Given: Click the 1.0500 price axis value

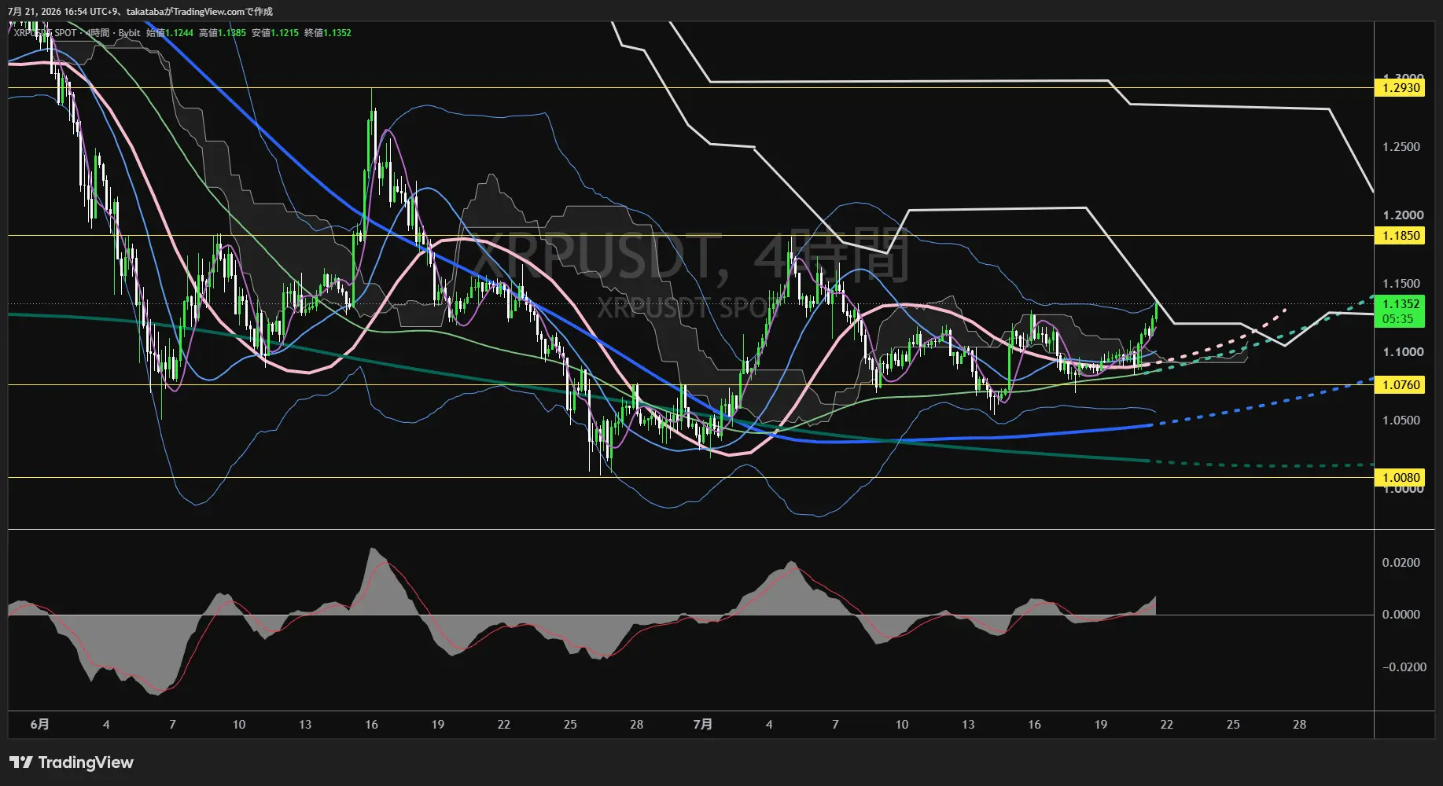Looking at the screenshot, I should pos(1401,420).
